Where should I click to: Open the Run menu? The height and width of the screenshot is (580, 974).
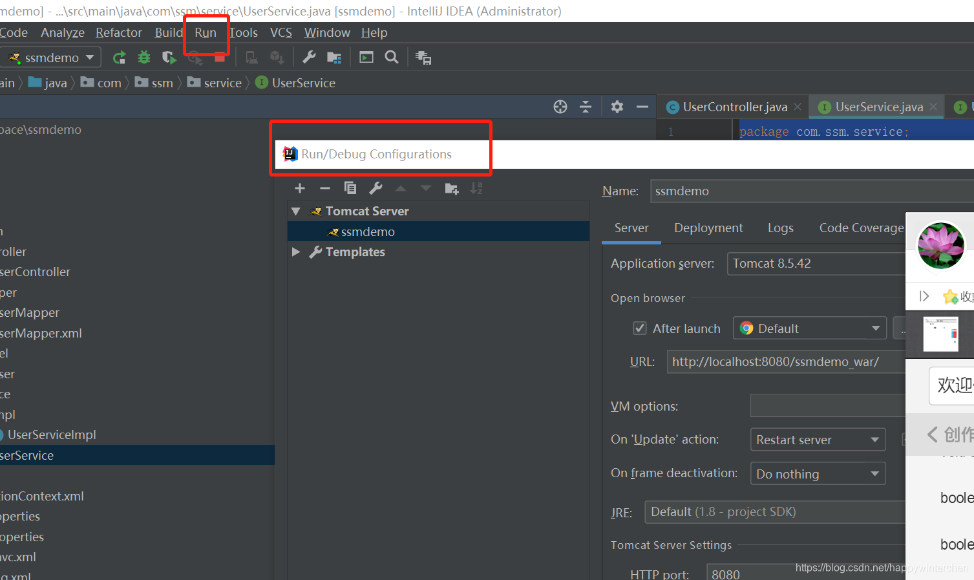(x=206, y=33)
